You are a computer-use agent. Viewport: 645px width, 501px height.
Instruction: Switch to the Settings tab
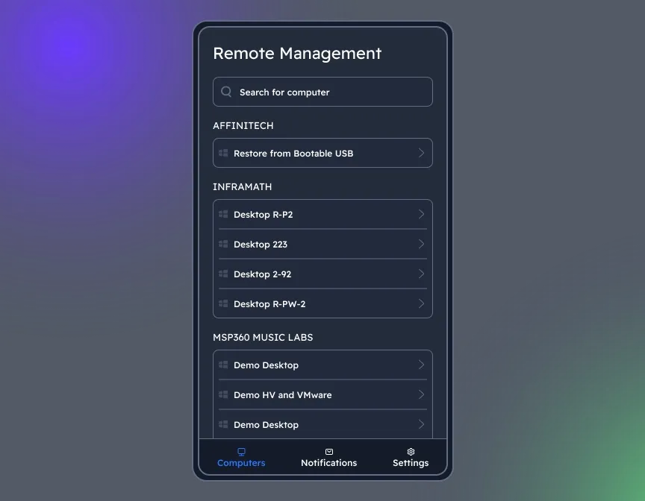(x=410, y=458)
